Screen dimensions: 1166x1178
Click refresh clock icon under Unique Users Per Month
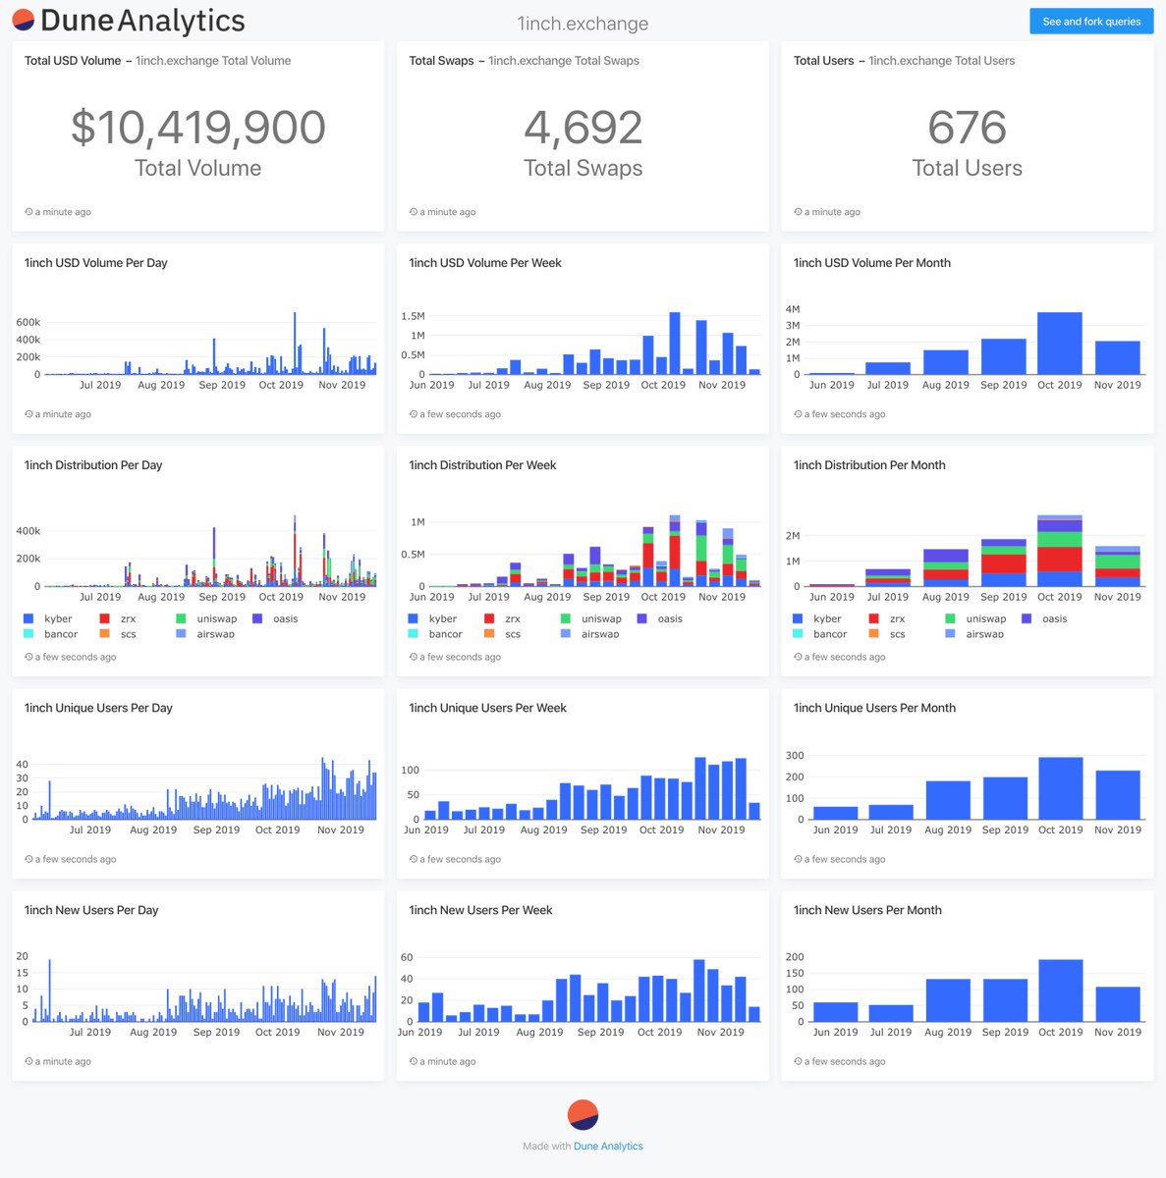[x=798, y=859]
